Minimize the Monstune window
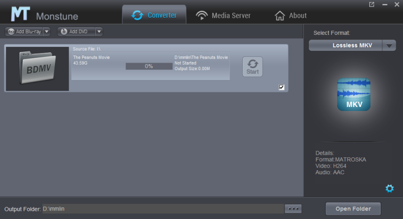Screen dimensions: 403x219 pyautogui.click(x=384, y=5)
